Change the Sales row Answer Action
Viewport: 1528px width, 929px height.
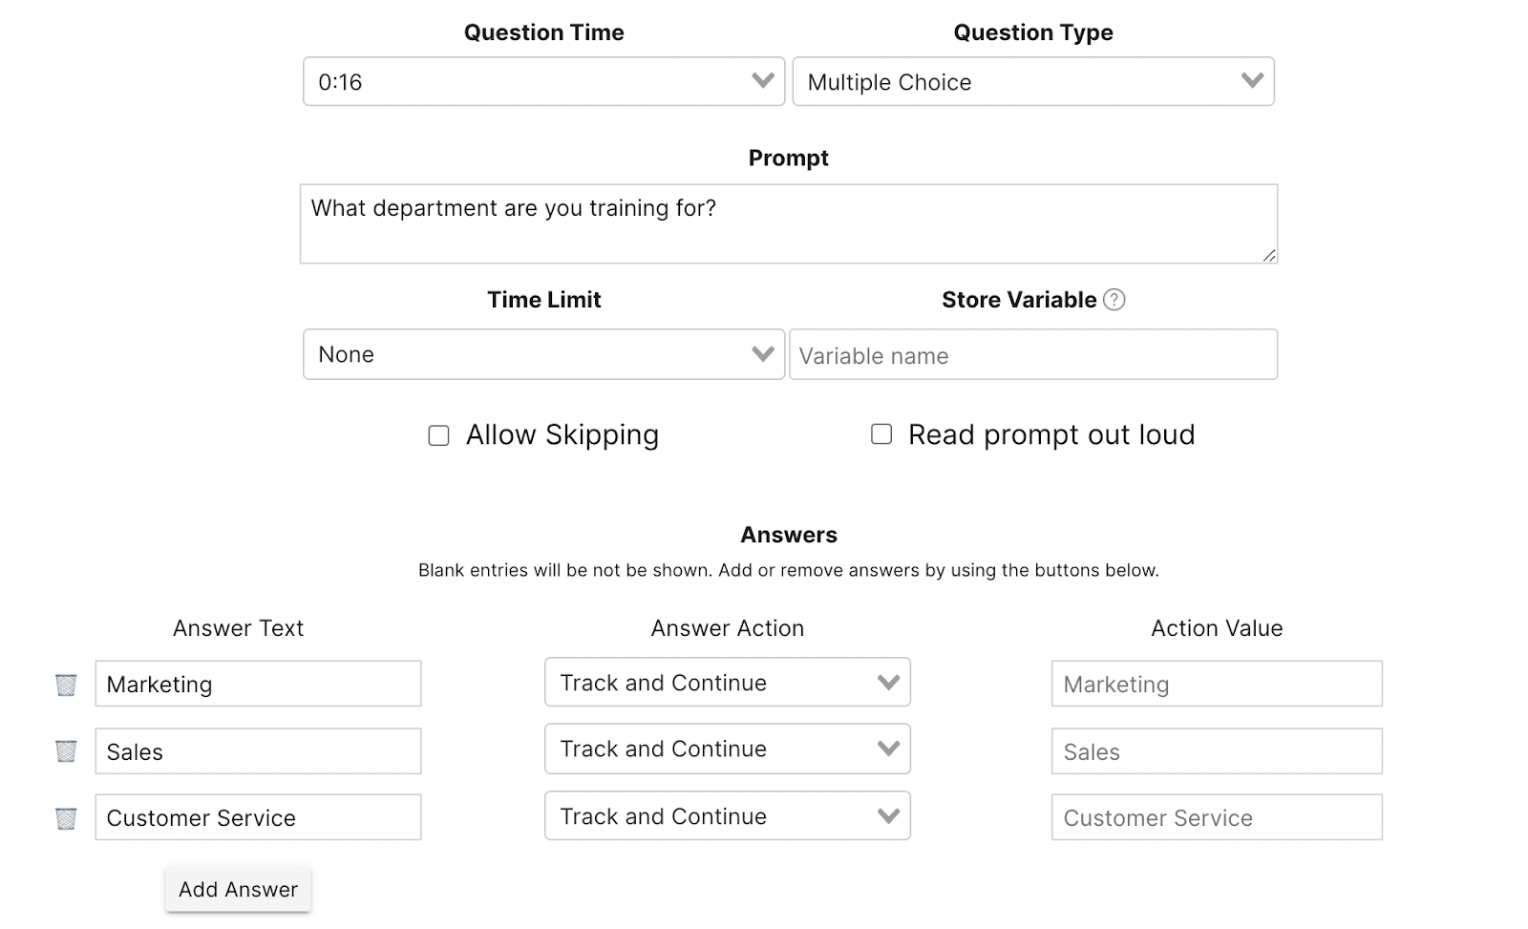click(727, 749)
